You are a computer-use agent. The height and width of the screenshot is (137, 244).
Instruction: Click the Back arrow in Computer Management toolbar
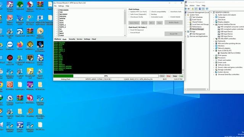[x=186, y=9]
